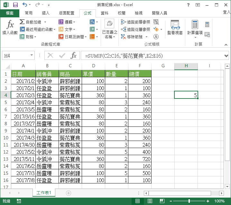Open Math & Trig functions icon
The height and width of the screenshot is (205, 231).
(x=92, y=29)
